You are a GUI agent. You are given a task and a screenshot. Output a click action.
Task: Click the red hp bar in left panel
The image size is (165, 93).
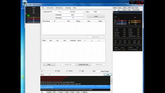(x=34, y=19)
